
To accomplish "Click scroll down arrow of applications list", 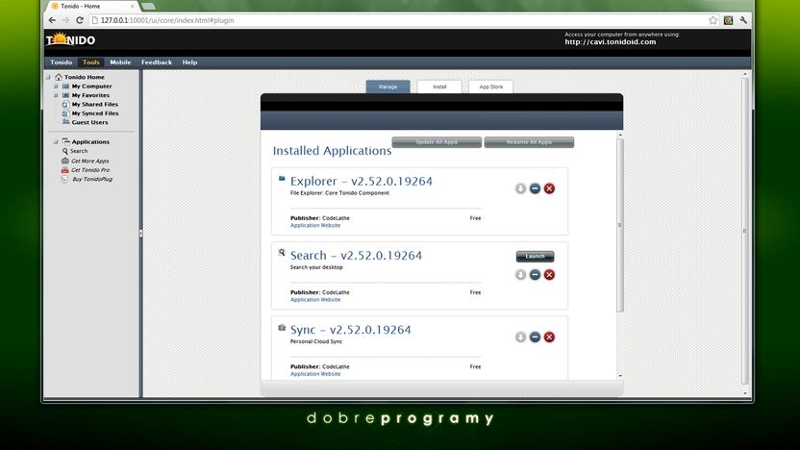I will [x=620, y=376].
